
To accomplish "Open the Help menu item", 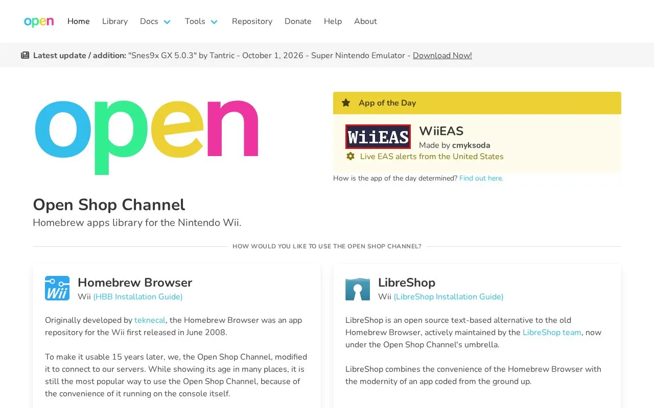I will click(333, 21).
